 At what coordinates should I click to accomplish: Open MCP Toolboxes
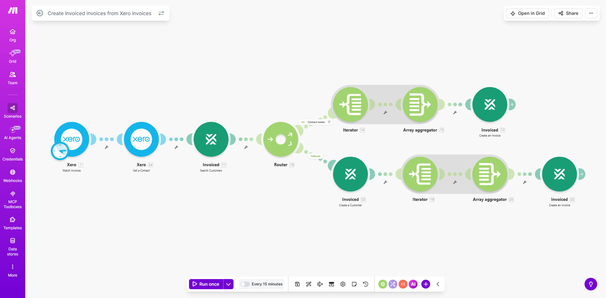[x=13, y=200]
